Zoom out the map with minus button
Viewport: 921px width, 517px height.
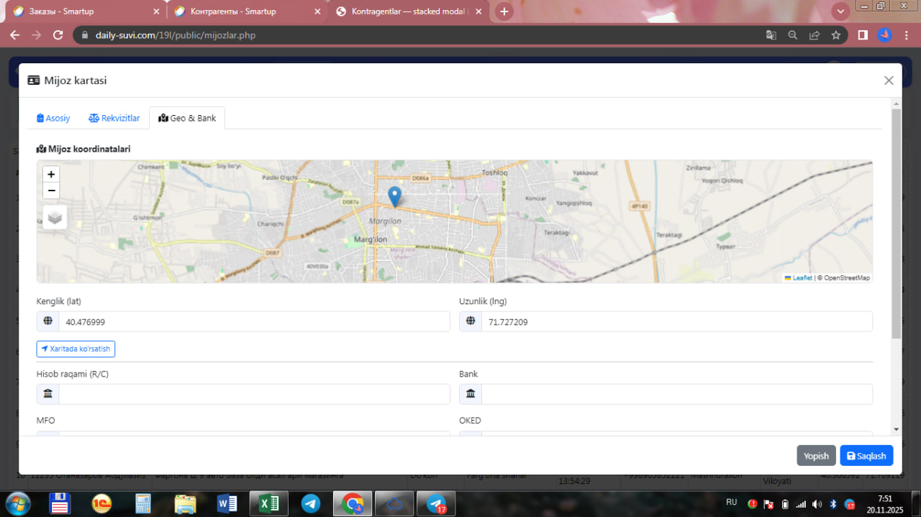click(x=51, y=191)
